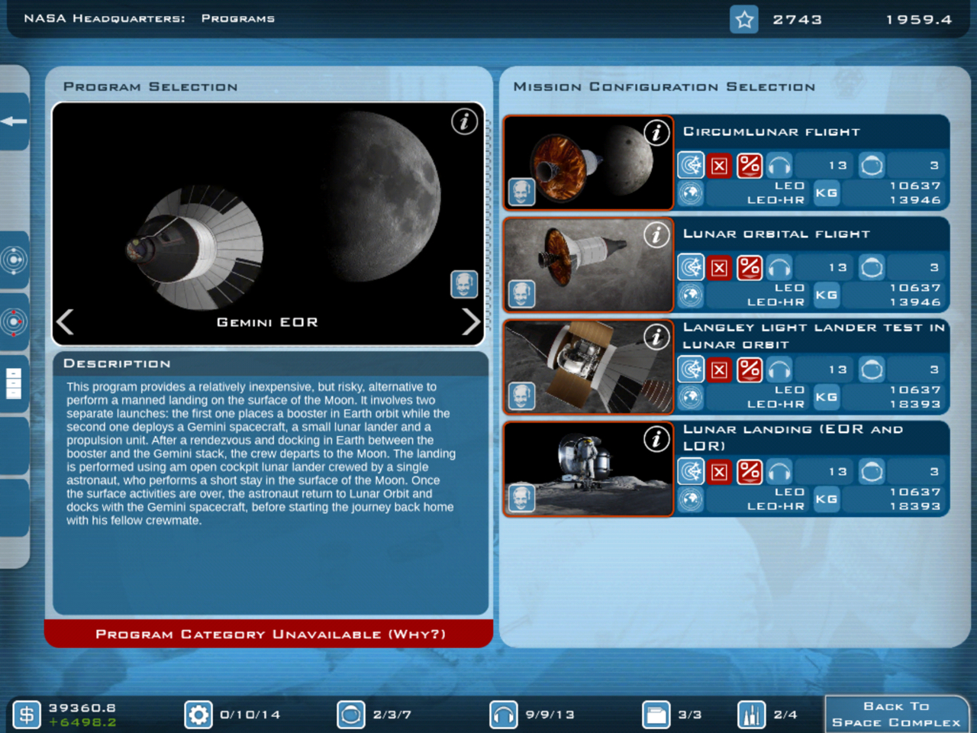The height and width of the screenshot is (733, 977).
Task: Open info for Lunar Landing (EOR and LOR)
Action: (656, 439)
